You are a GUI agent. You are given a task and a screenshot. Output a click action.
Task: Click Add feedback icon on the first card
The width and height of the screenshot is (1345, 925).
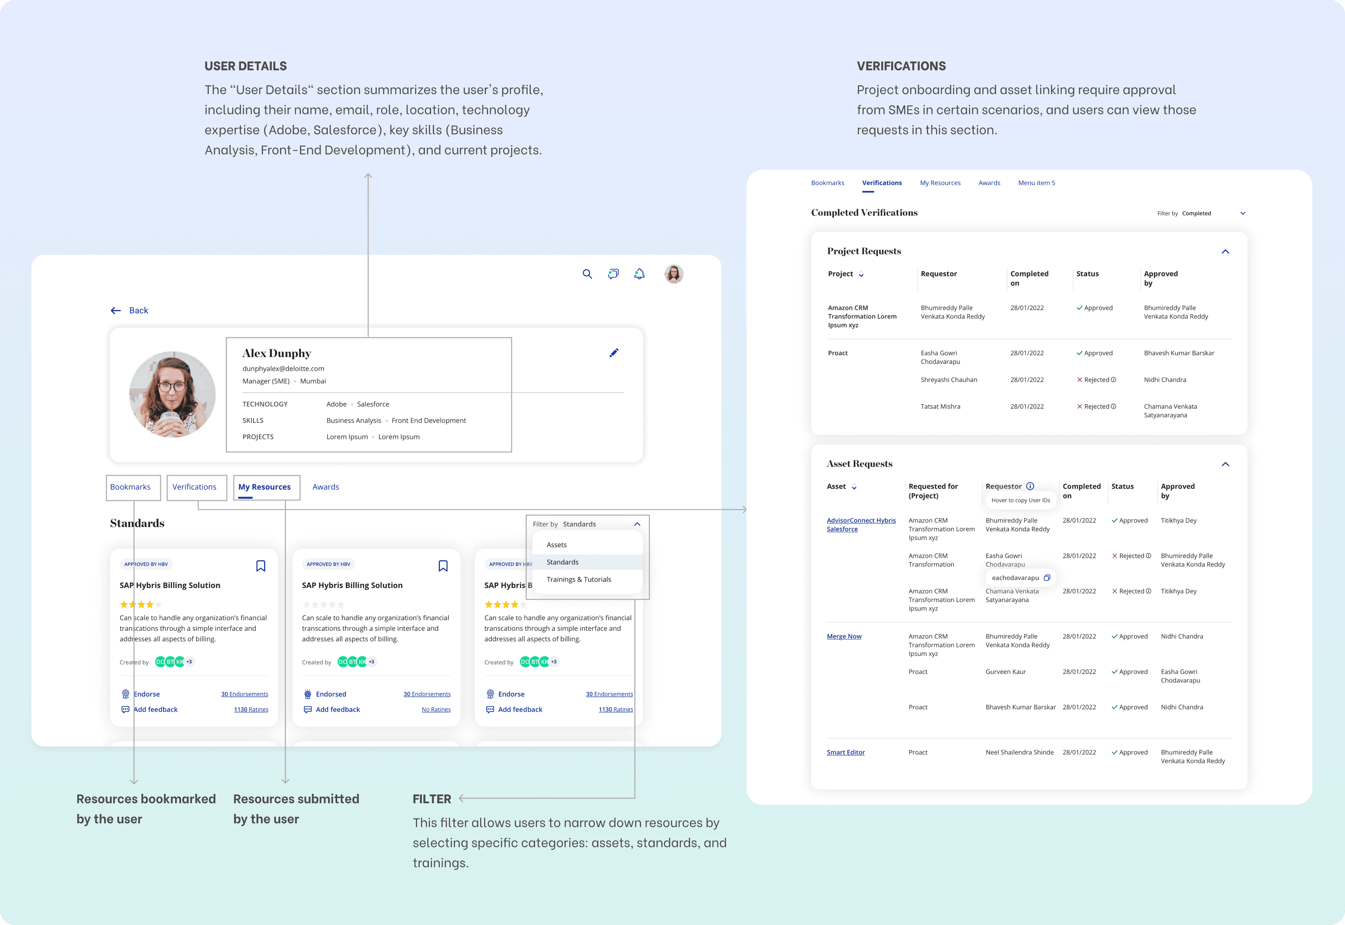click(x=125, y=709)
